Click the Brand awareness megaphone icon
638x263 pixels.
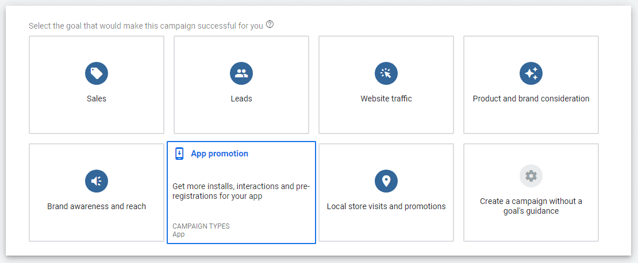point(97,181)
